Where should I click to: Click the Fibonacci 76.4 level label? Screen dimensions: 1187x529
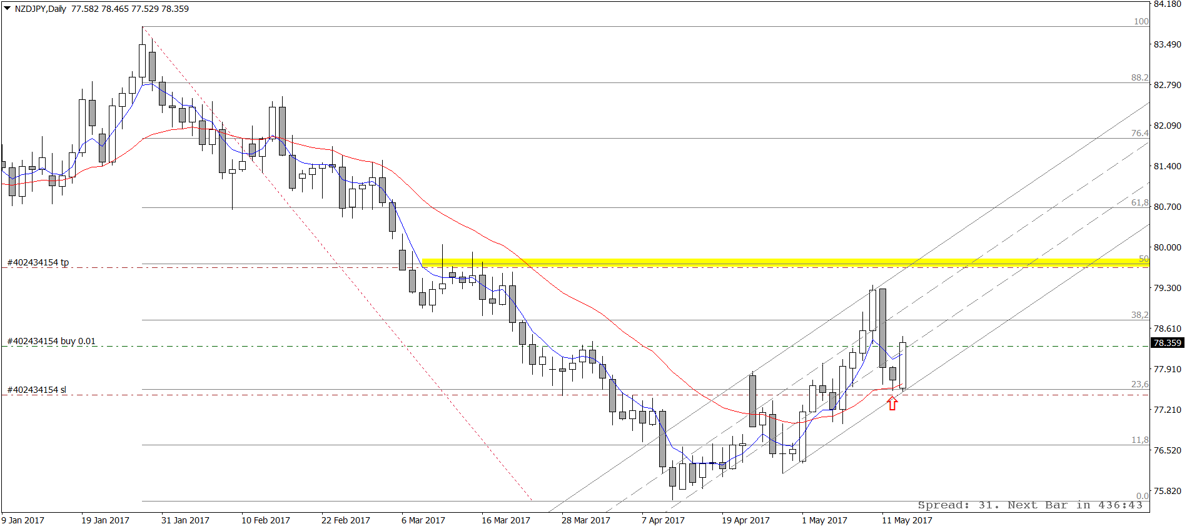(1139, 133)
